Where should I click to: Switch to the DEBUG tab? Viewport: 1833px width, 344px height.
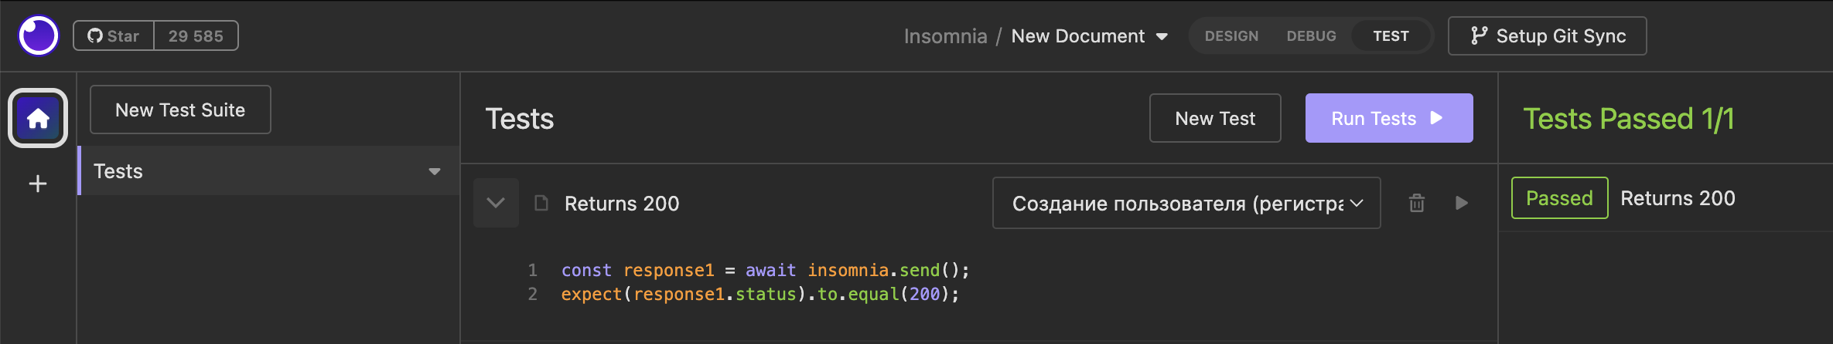pos(1311,36)
